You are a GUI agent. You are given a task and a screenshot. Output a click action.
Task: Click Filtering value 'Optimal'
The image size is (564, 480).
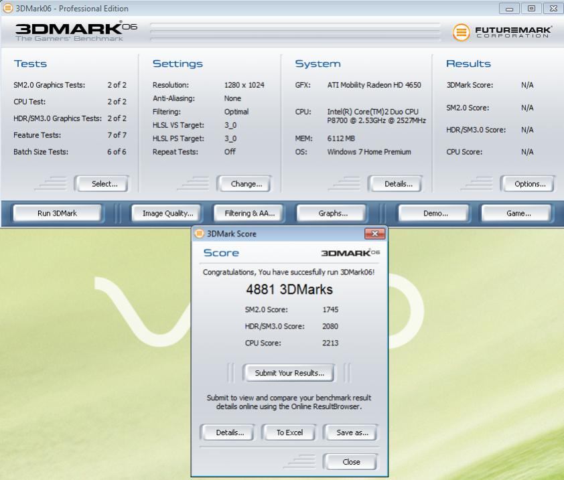(236, 112)
